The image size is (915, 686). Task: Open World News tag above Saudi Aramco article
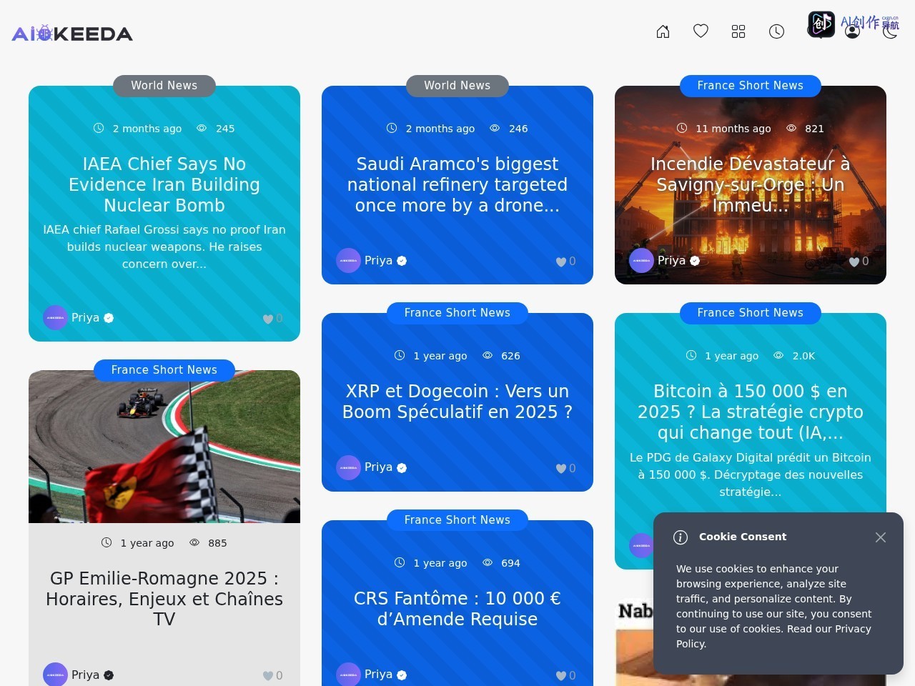tap(457, 86)
